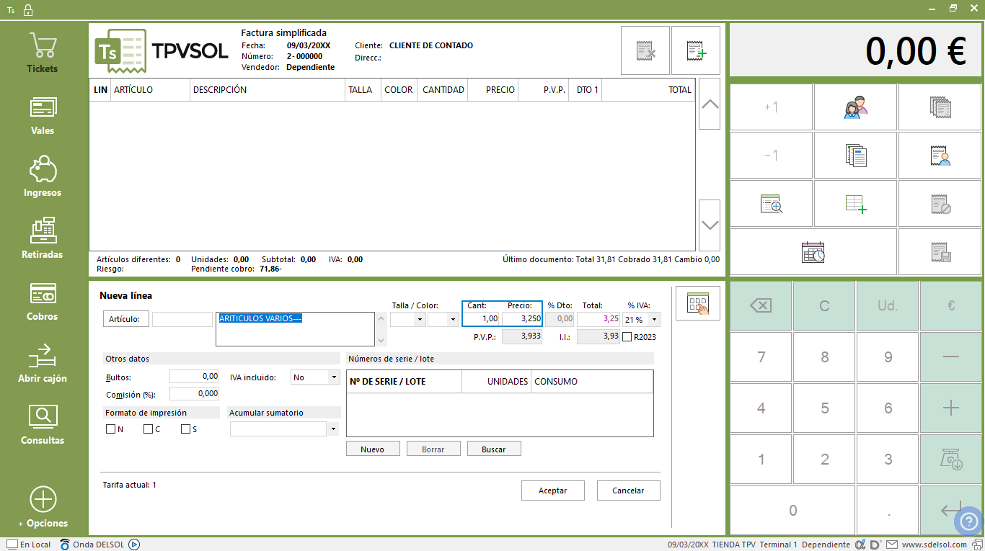This screenshot has width=985, height=551.
Task: Open Ingresos piggy bank section
Action: click(x=43, y=177)
